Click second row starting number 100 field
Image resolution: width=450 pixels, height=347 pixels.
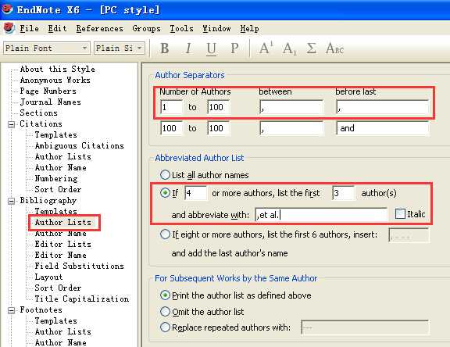click(x=171, y=128)
